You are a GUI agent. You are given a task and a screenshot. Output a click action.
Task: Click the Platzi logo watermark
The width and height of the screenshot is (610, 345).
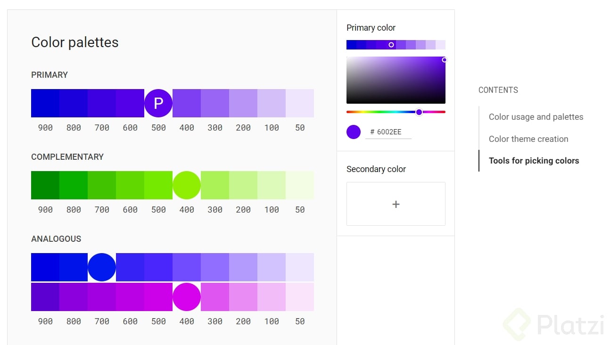coord(554,325)
